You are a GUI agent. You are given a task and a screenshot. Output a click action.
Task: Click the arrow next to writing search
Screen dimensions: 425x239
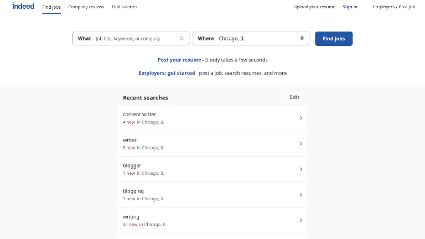tap(300, 220)
